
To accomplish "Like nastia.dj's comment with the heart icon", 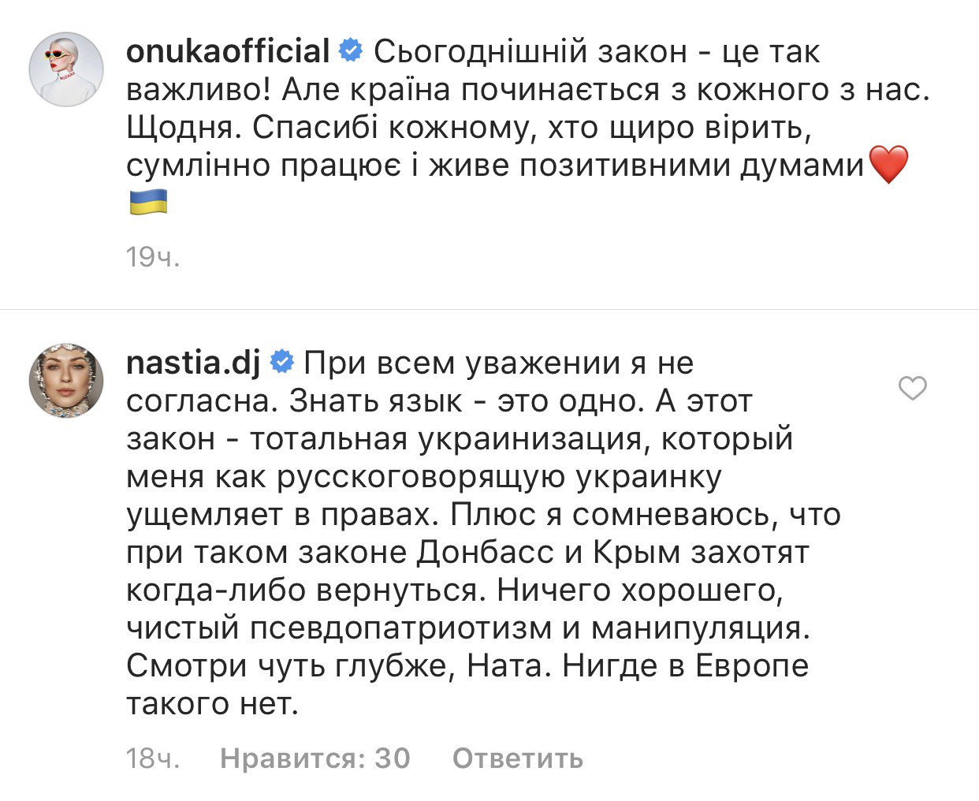I will 913,388.
